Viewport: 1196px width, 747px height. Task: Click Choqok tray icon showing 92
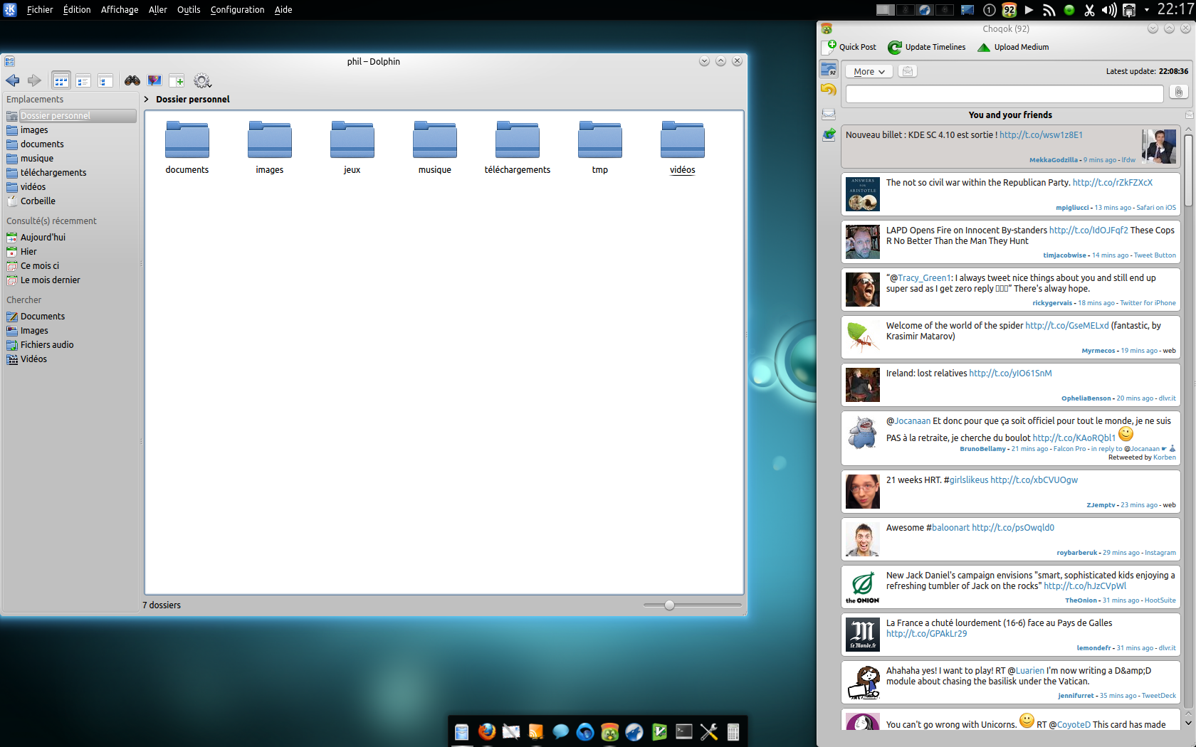pyautogui.click(x=1009, y=9)
